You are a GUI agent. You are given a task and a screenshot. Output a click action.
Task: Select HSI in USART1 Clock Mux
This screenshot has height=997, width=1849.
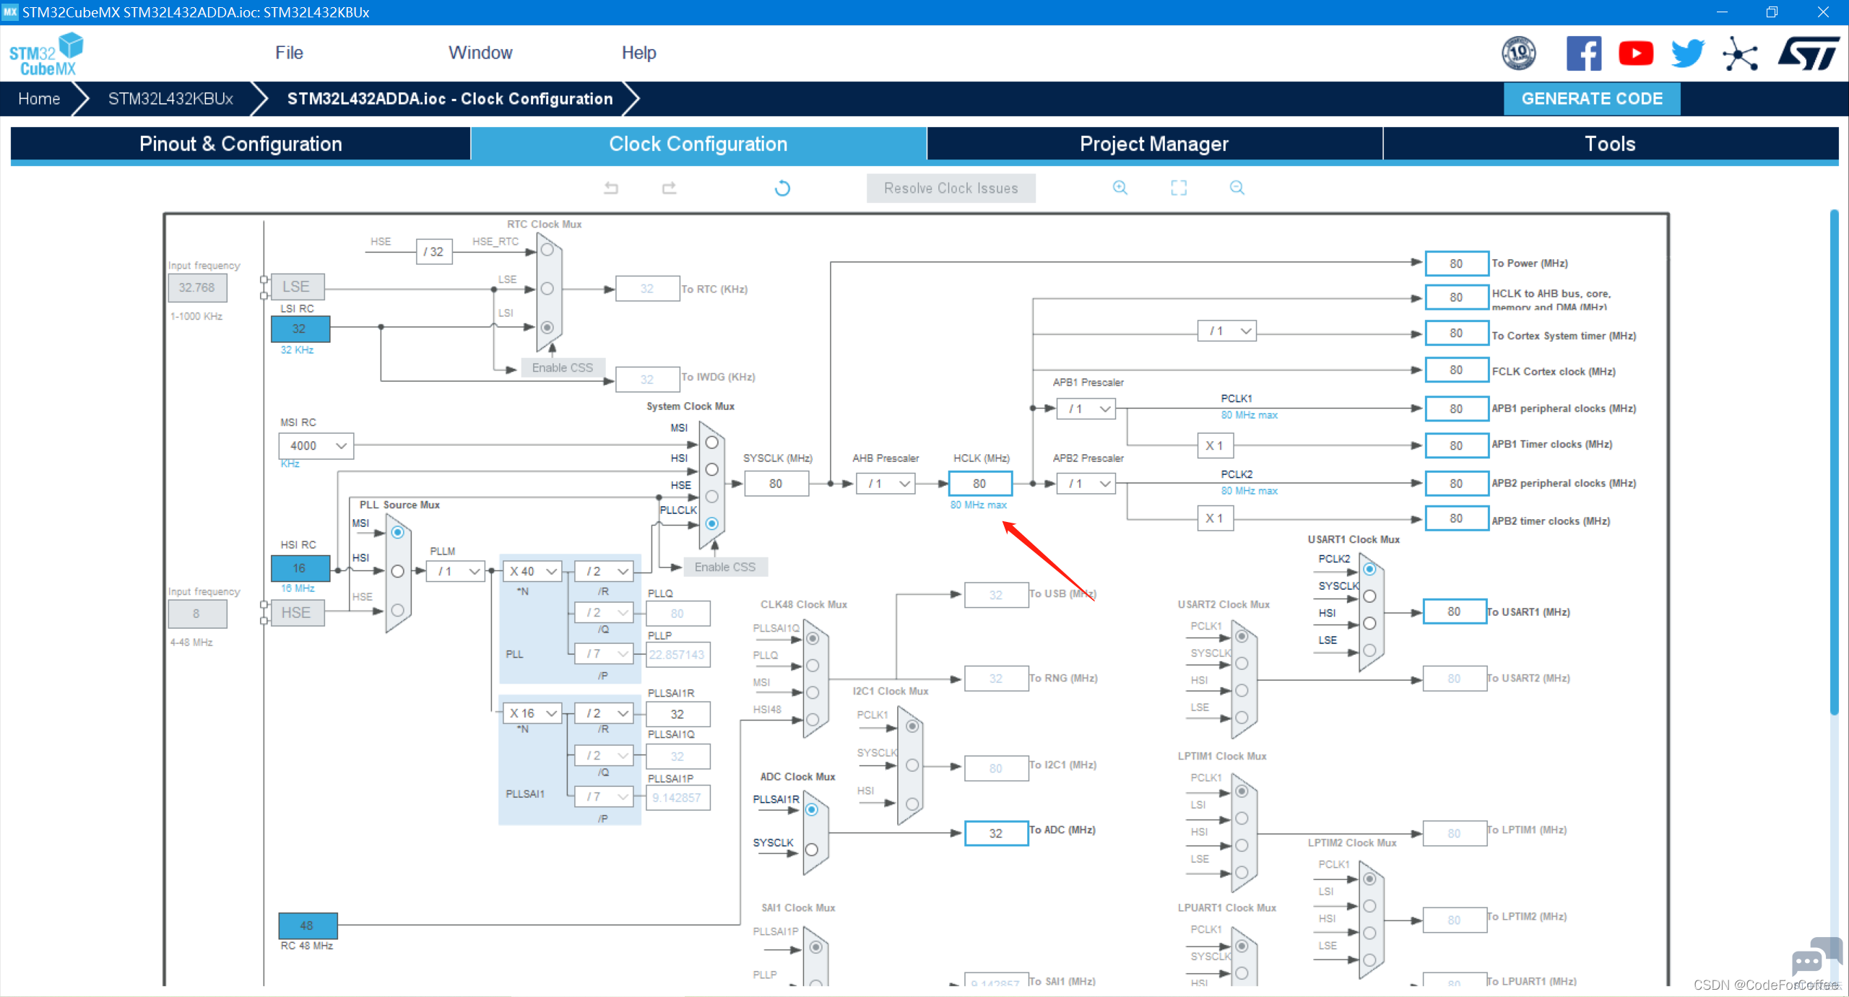(x=1369, y=623)
